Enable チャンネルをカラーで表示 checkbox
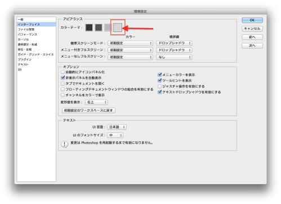The width and height of the screenshot is (281, 204). coord(63,95)
